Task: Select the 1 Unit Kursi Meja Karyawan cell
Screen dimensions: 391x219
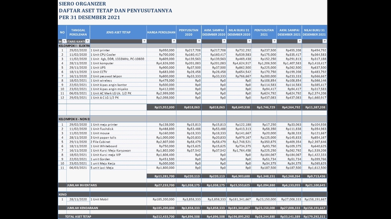Action: (x=118, y=150)
